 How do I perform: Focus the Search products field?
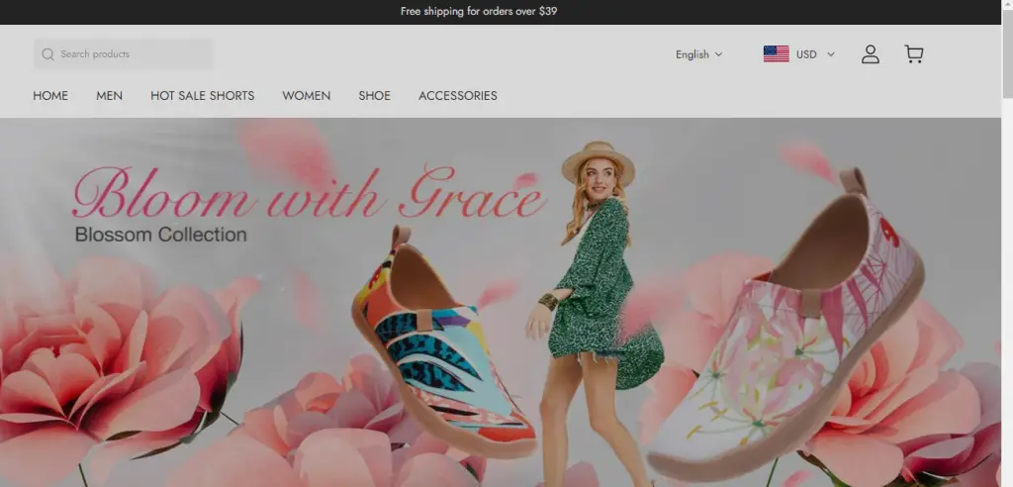124,54
